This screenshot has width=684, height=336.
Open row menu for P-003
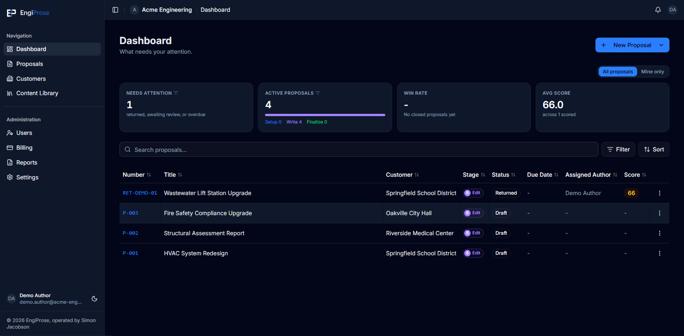[660, 213]
